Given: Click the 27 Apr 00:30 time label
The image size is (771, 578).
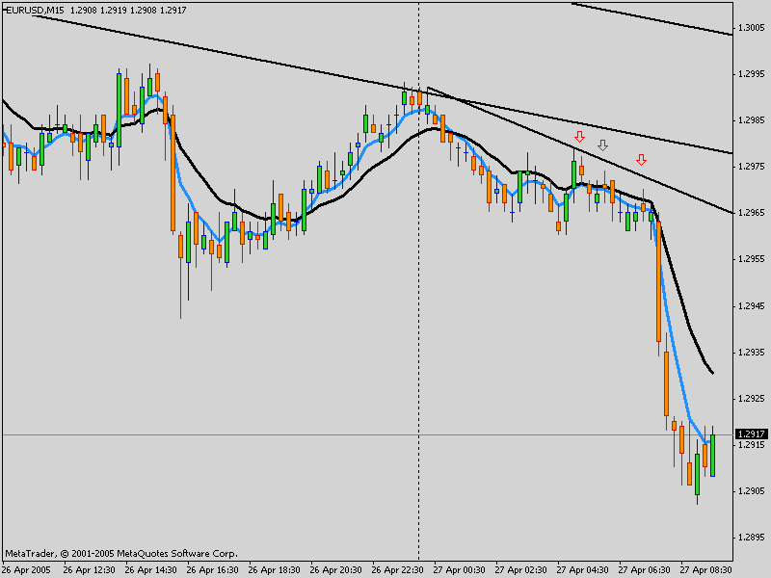Looking at the screenshot, I should 460,570.
